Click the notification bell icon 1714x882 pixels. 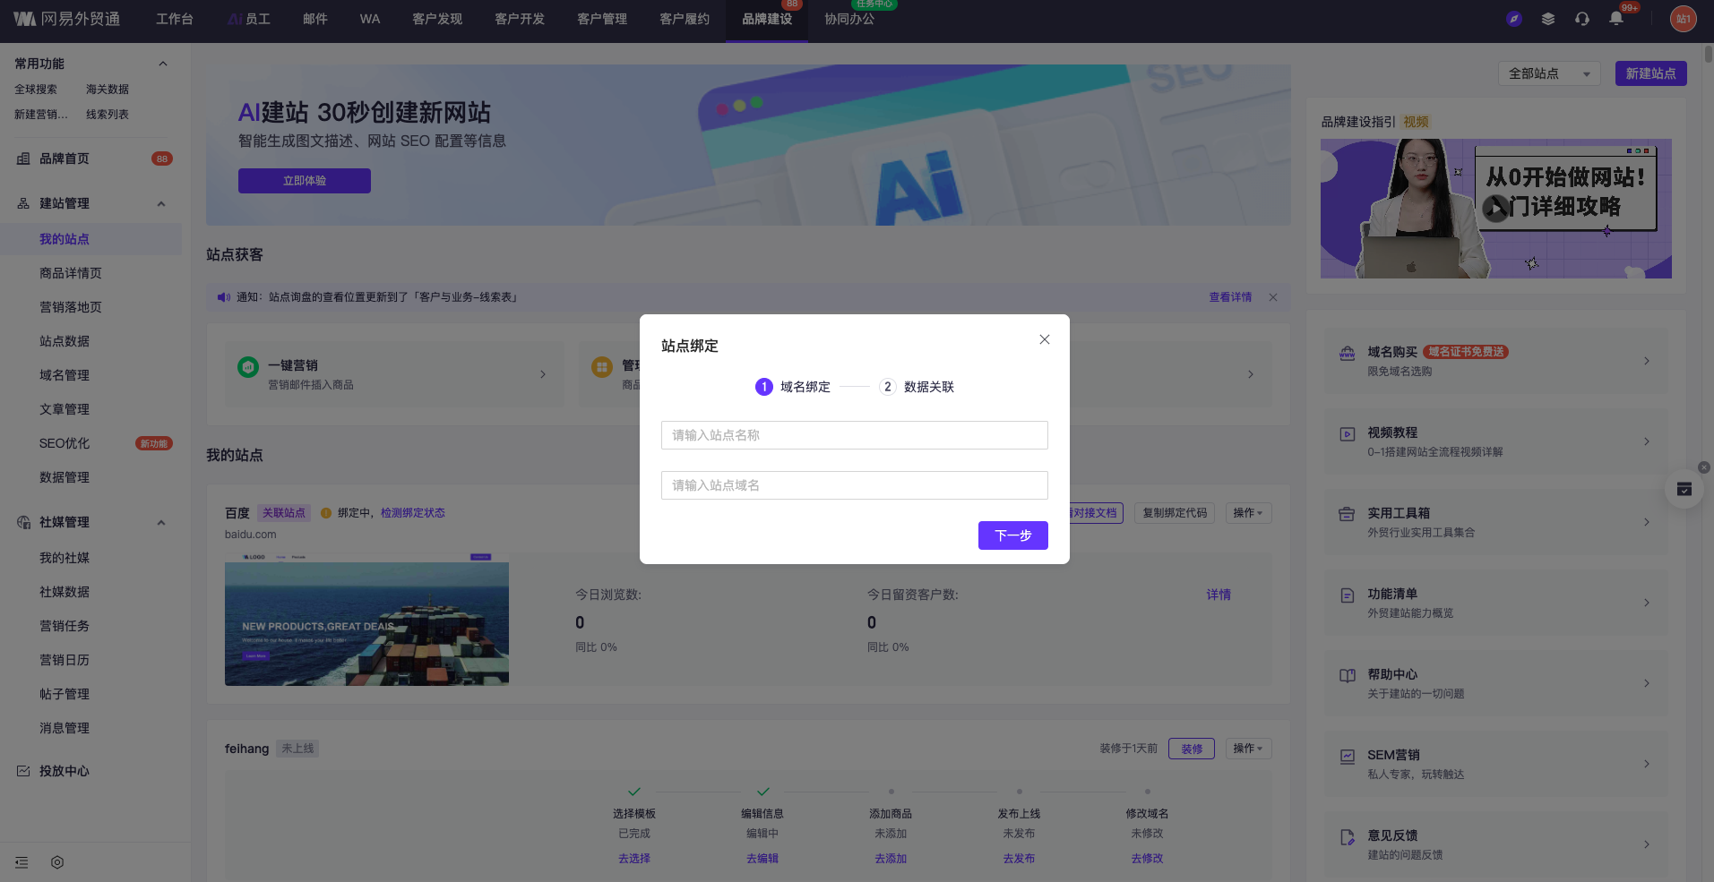pyautogui.click(x=1615, y=19)
